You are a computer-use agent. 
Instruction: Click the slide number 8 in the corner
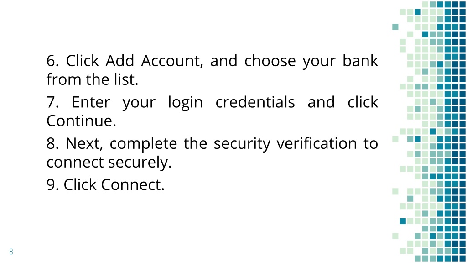11,252
